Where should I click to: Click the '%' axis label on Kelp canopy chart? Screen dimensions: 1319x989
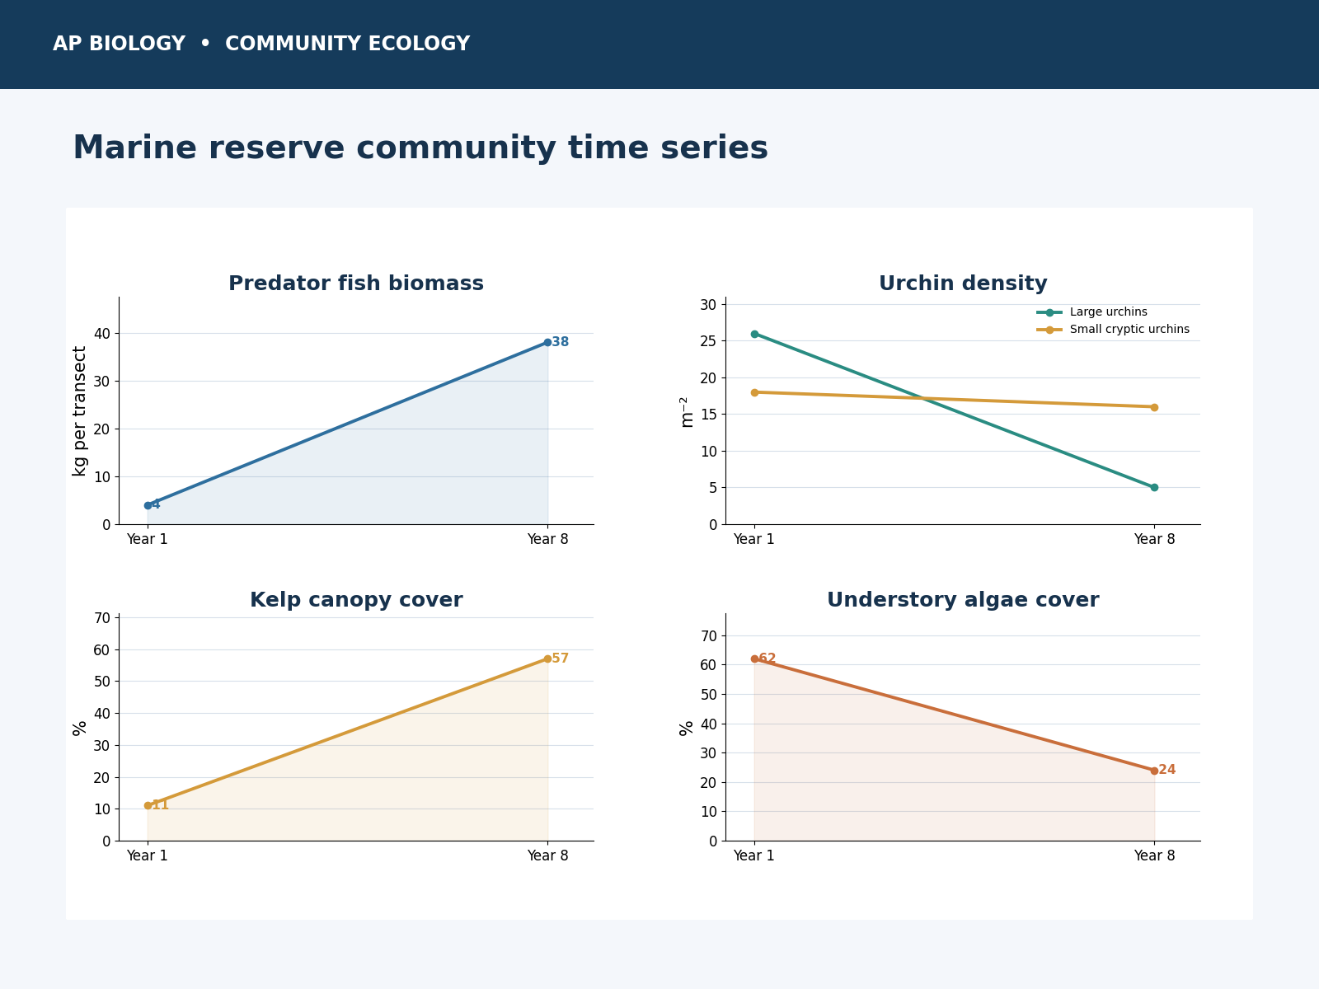tap(80, 728)
